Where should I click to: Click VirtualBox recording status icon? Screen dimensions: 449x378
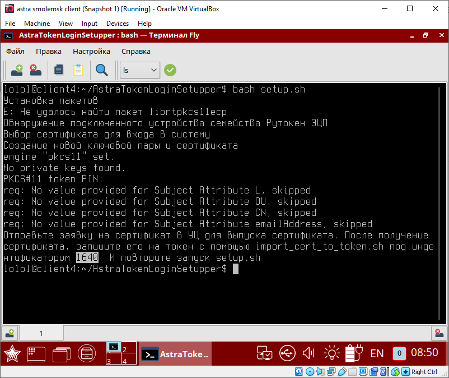click(373, 372)
